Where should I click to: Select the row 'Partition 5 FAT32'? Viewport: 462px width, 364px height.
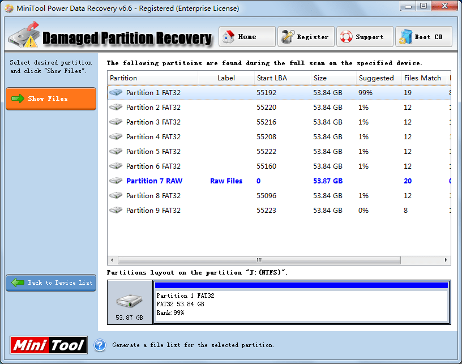click(279, 151)
